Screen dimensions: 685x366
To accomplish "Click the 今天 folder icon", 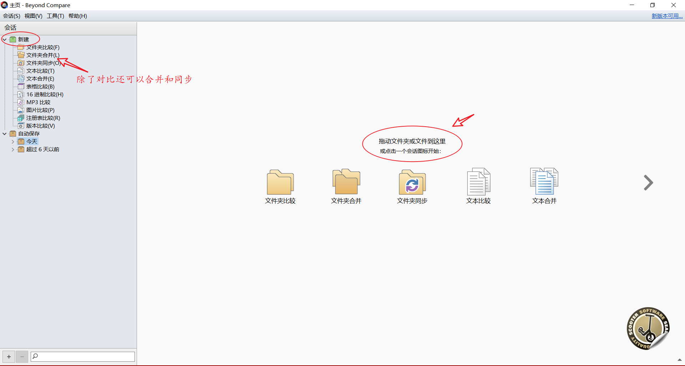I will (21, 141).
